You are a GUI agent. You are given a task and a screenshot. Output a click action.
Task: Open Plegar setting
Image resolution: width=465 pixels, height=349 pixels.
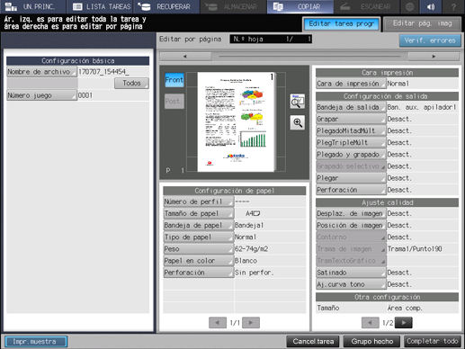(x=351, y=178)
